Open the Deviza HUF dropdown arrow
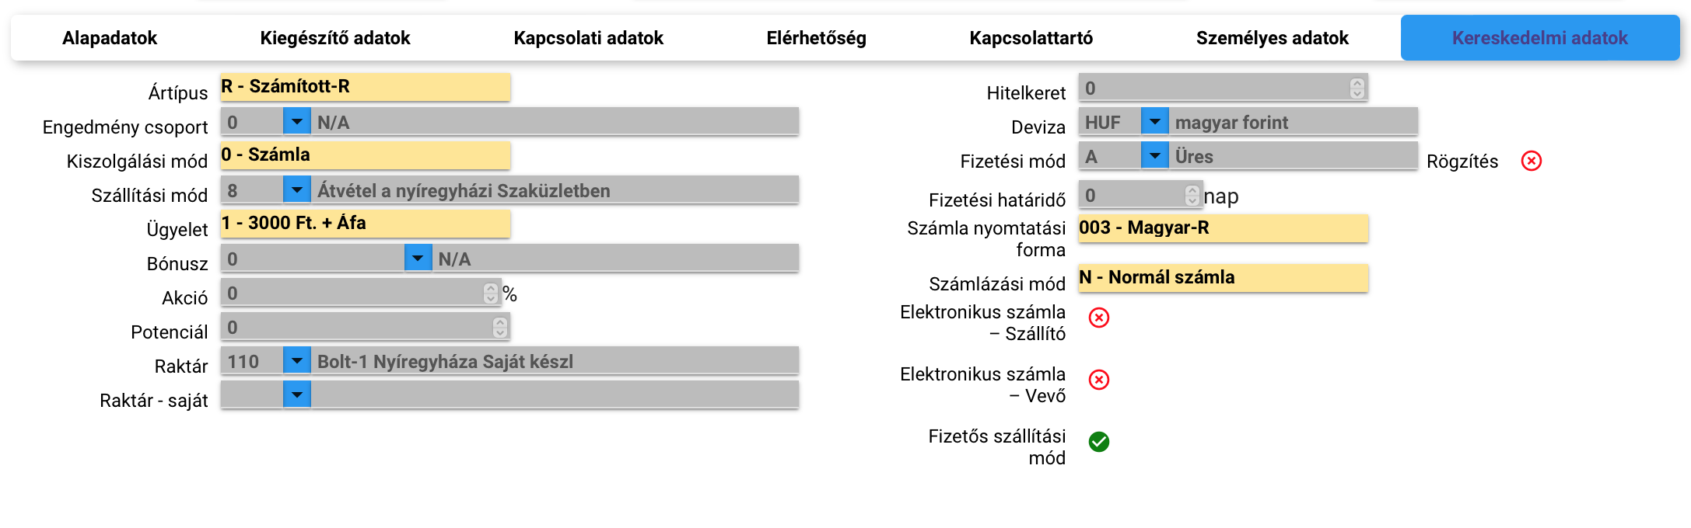The image size is (1691, 528). coord(1154,122)
